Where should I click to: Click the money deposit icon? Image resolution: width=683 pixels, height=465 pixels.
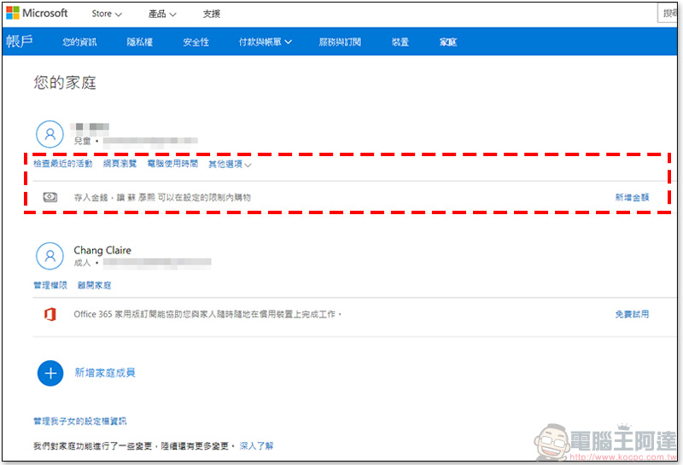(50, 197)
